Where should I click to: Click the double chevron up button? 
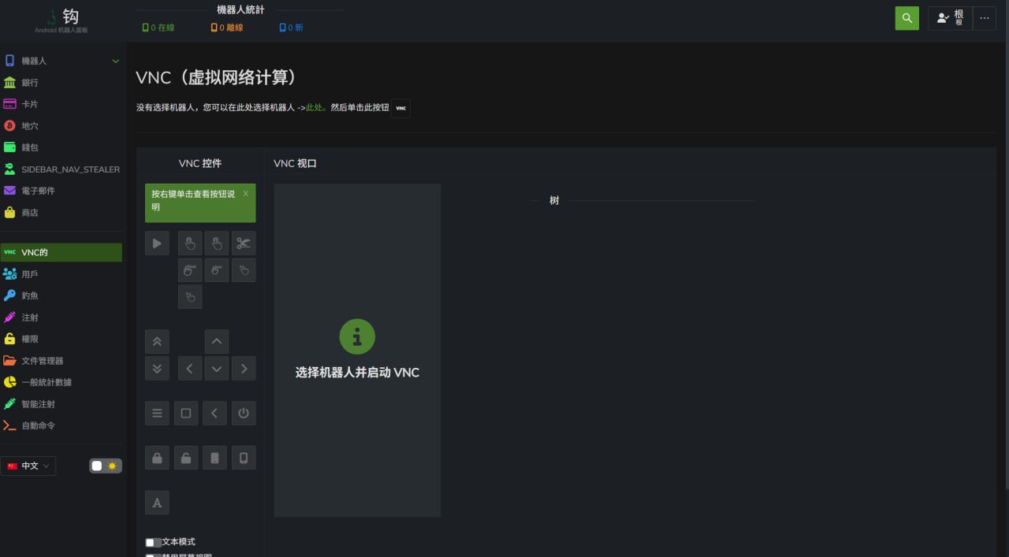click(157, 342)
